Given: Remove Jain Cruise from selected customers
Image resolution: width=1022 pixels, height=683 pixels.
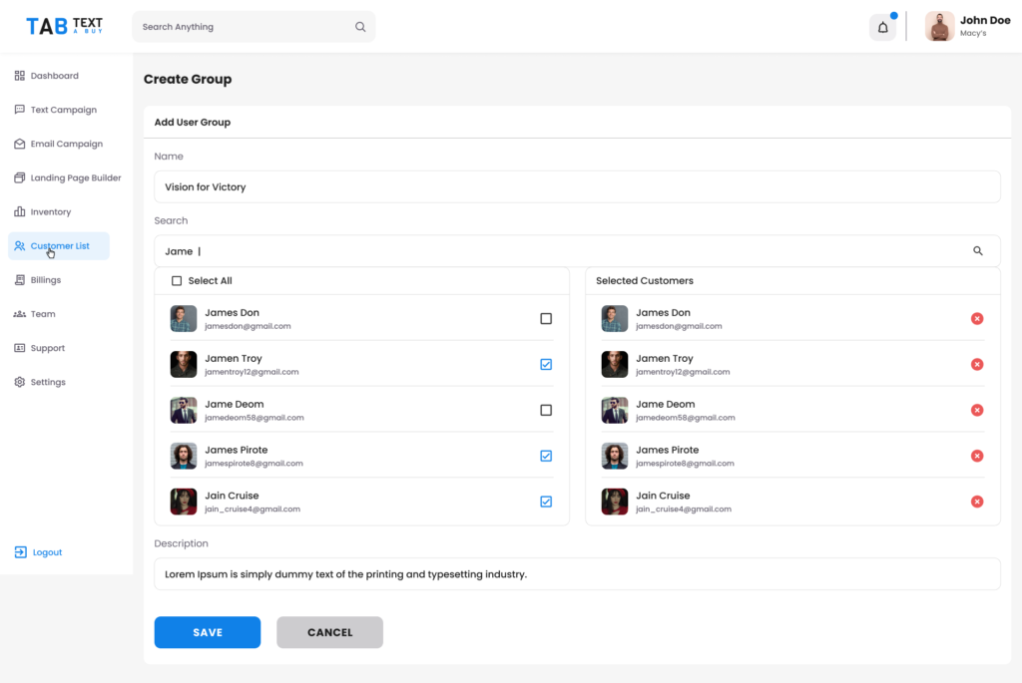Looking at the screenshot, I should [977, 502].
